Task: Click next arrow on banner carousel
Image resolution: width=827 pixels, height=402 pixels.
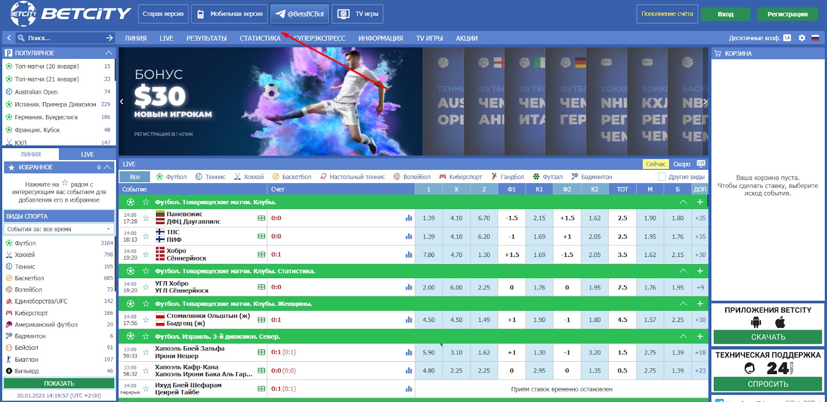Action: (705, 102)
